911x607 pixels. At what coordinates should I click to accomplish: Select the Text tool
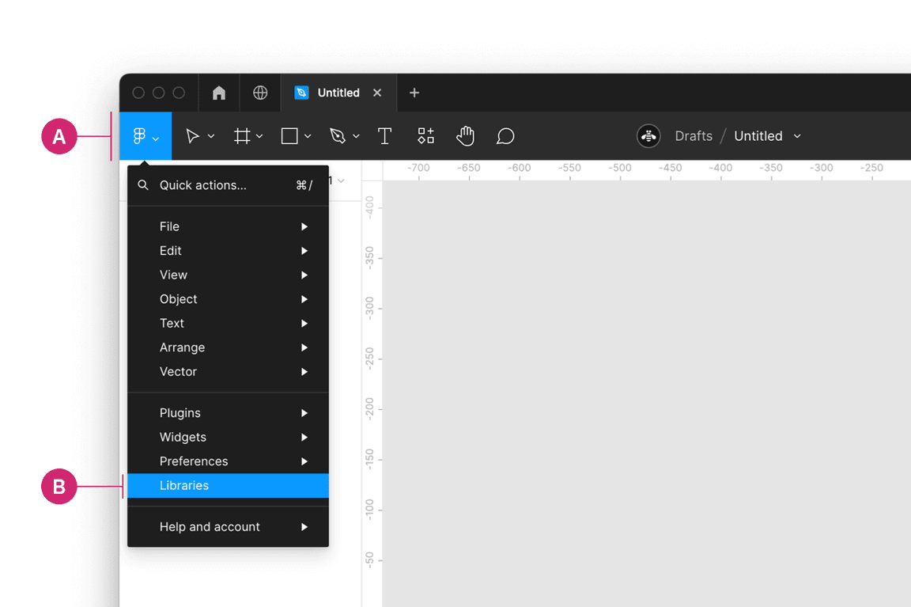(x=384, y=136)
